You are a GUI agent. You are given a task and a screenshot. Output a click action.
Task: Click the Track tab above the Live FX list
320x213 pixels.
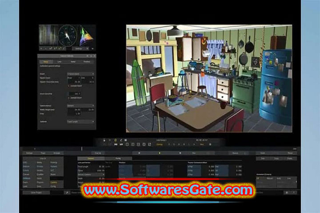(x=43, y=153)
